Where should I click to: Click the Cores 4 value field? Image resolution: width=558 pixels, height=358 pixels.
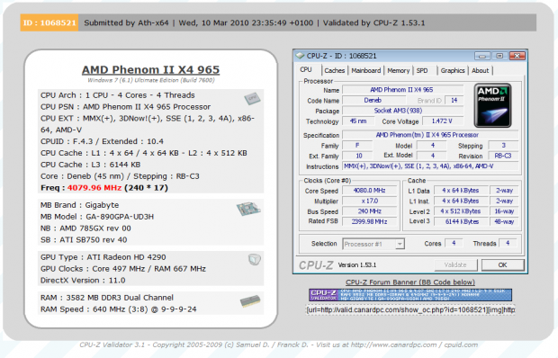click(x=454, y=243)
